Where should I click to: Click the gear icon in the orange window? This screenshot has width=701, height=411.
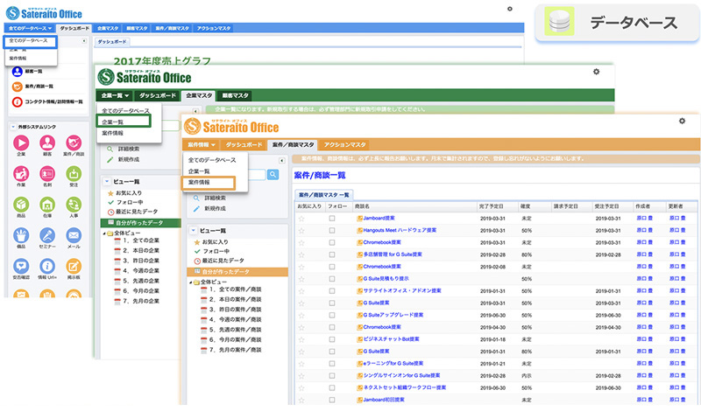click(682, 121)
